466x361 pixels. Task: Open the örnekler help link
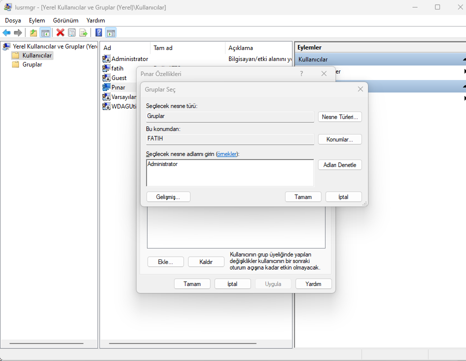227,154
